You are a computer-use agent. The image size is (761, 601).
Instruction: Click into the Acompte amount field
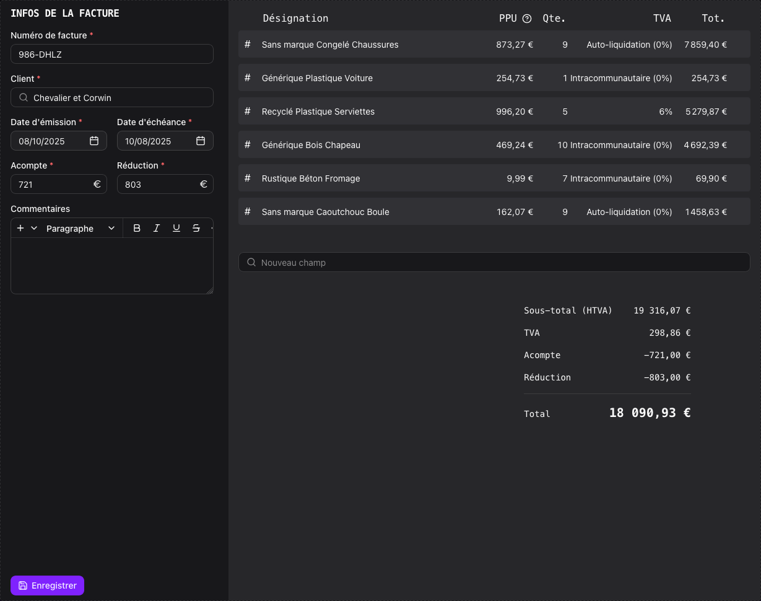[x=53, y=184]
